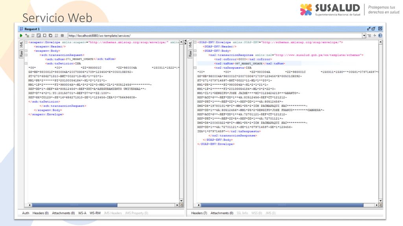Open the response JMS (0) tab
403x226 pixels.
[x=270, y=213]
